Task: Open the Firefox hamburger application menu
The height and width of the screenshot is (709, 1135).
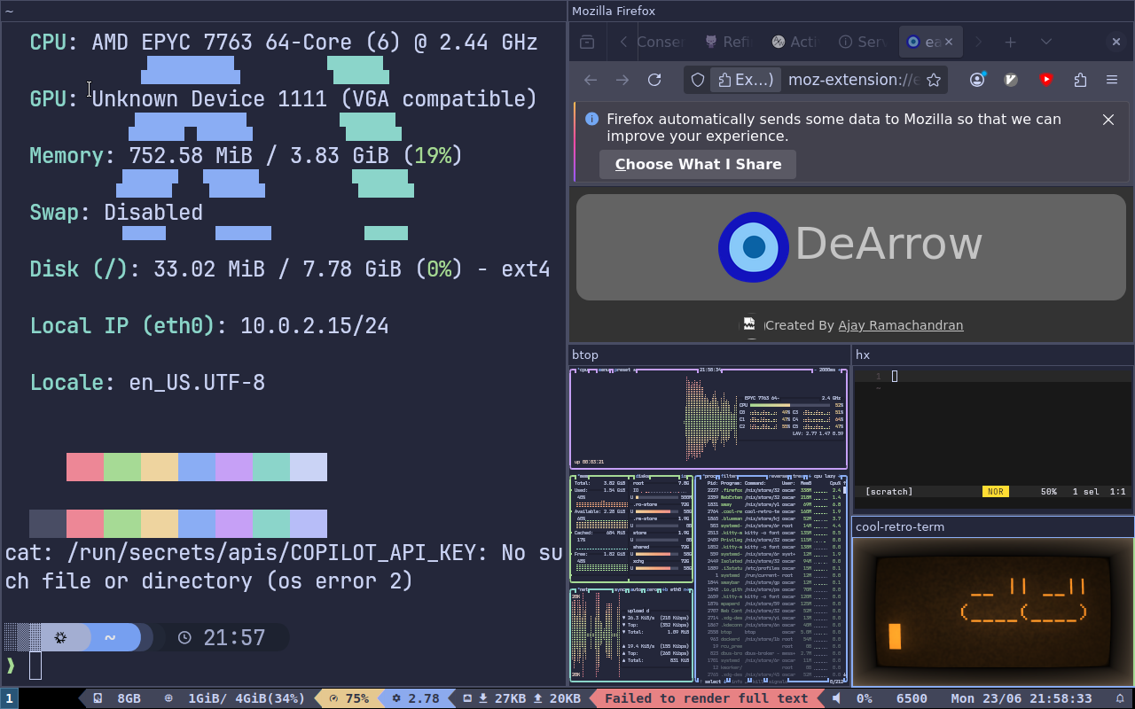Action: pyautogui.click(x=1112, y=80)
